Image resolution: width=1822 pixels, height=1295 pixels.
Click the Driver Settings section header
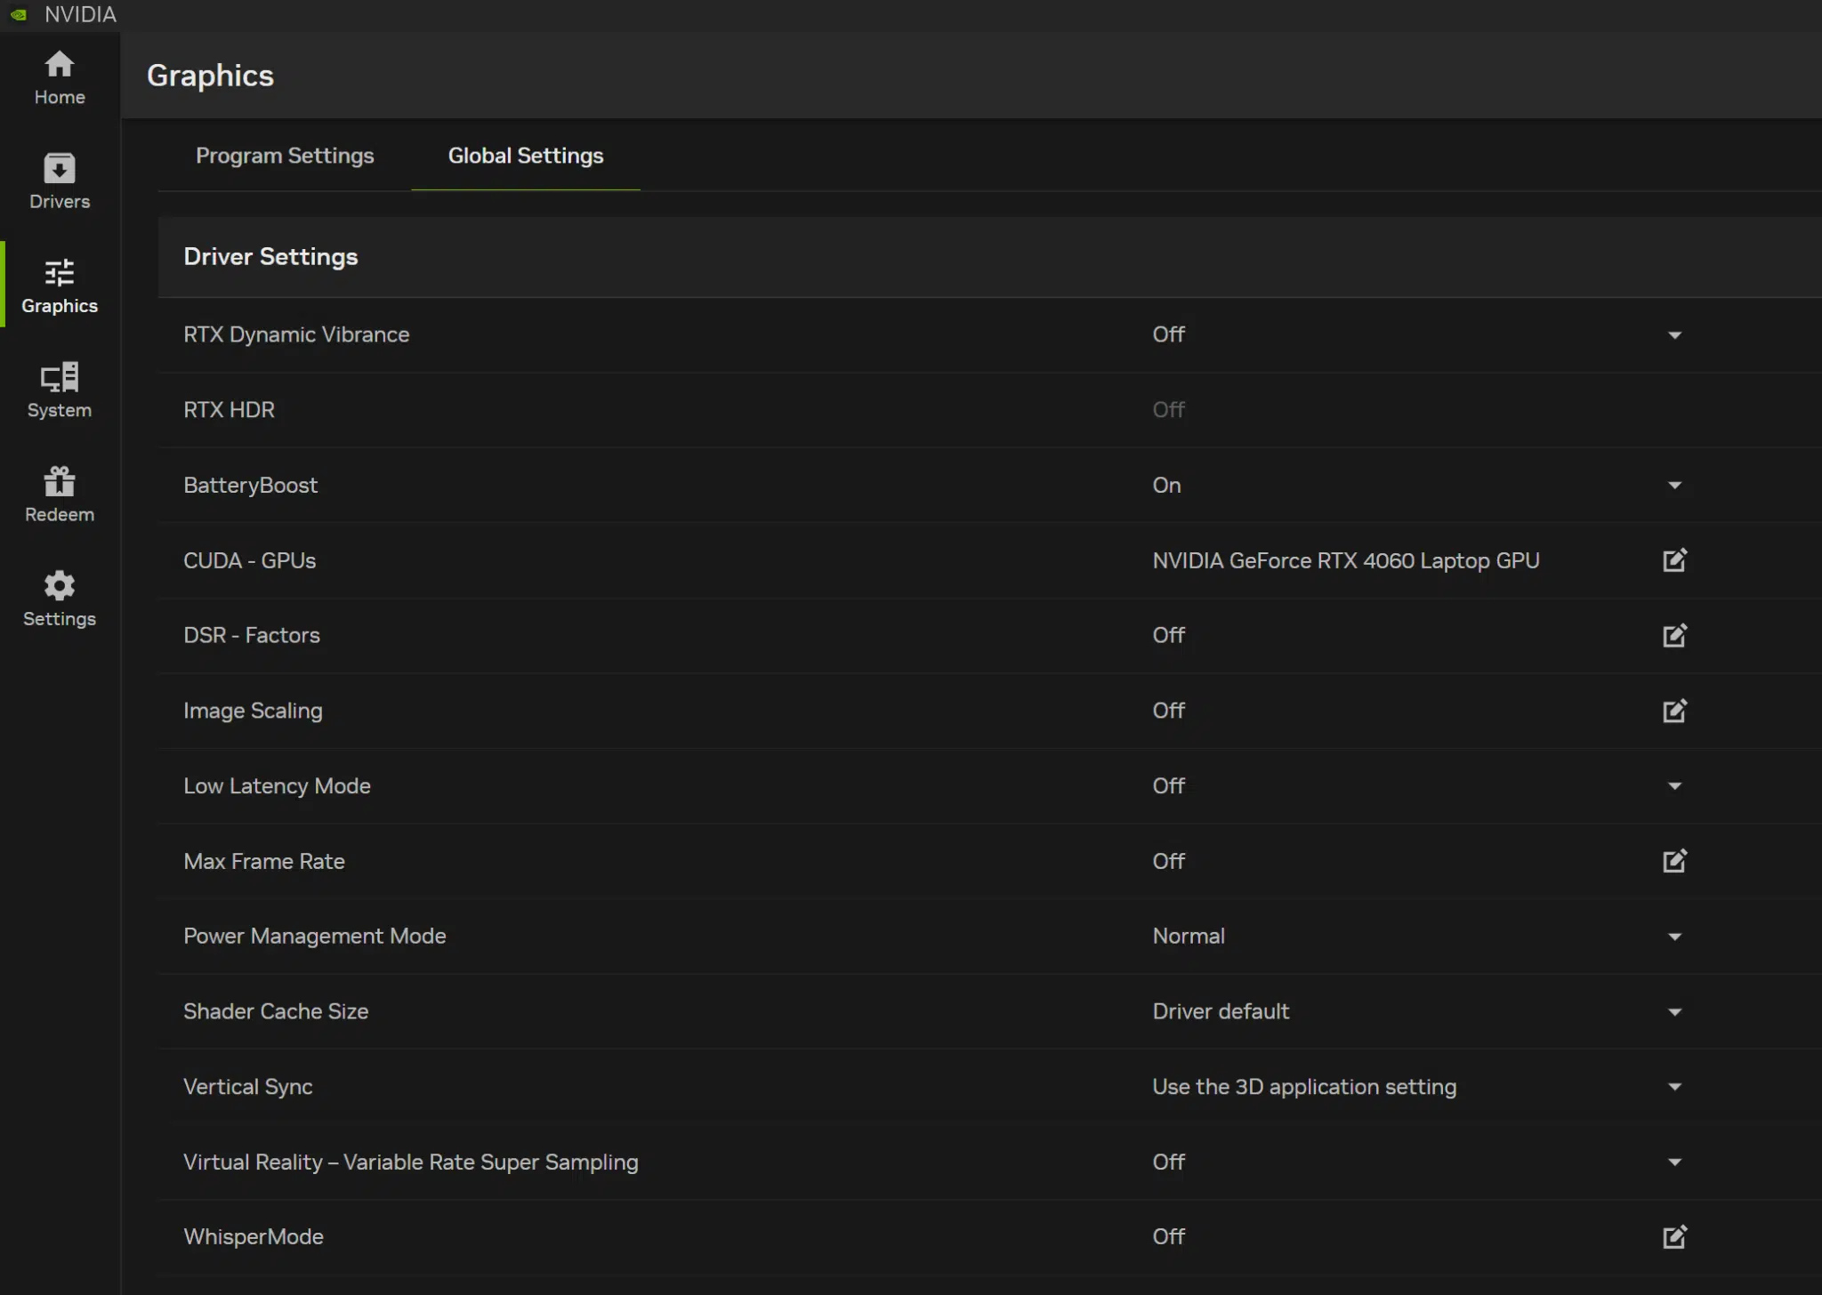click(270, 257)
